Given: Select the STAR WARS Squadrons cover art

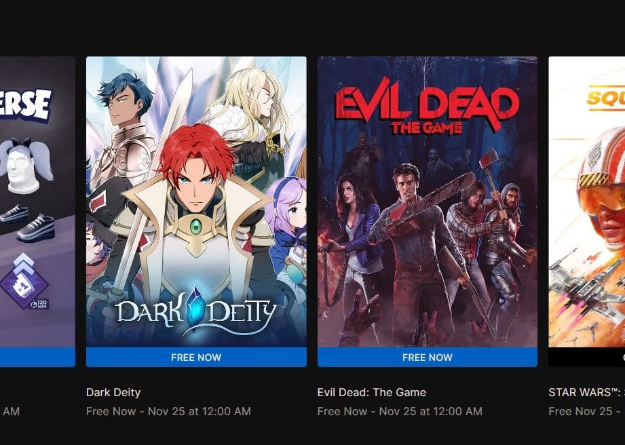Looking at the screenshot, I should [587, 201].
